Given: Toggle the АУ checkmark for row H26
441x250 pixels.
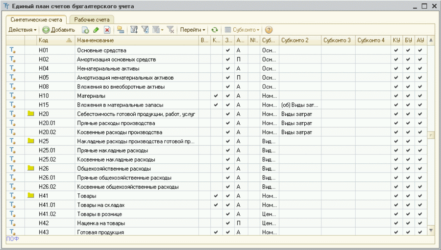Looking at the screenshot, I should [420, 168].
